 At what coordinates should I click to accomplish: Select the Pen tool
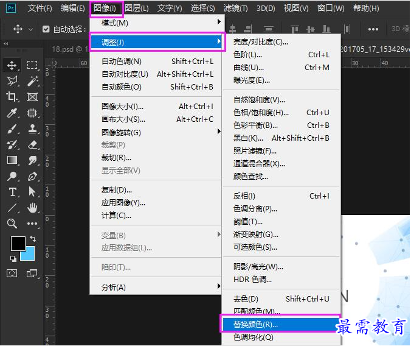click(32, 176)
